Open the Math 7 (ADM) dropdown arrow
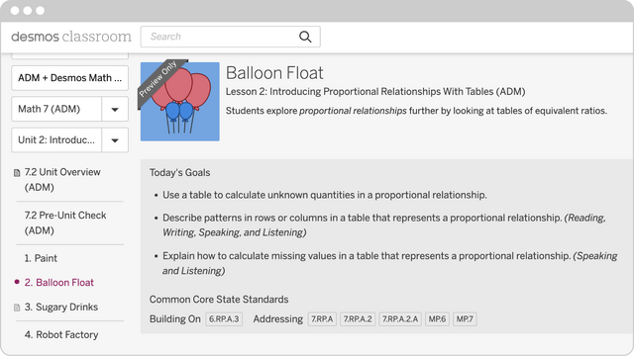The height and width of the screenshot is (356, 634). tap(115, 109)
